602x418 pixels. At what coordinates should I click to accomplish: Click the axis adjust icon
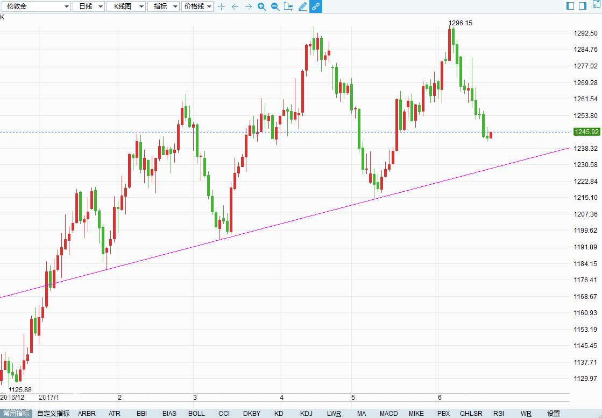[x=288, y=6]
